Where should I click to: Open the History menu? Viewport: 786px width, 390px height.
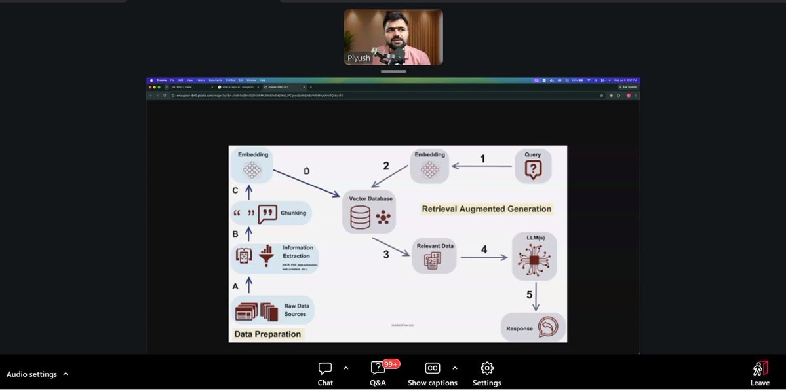(x=201, y=80)
